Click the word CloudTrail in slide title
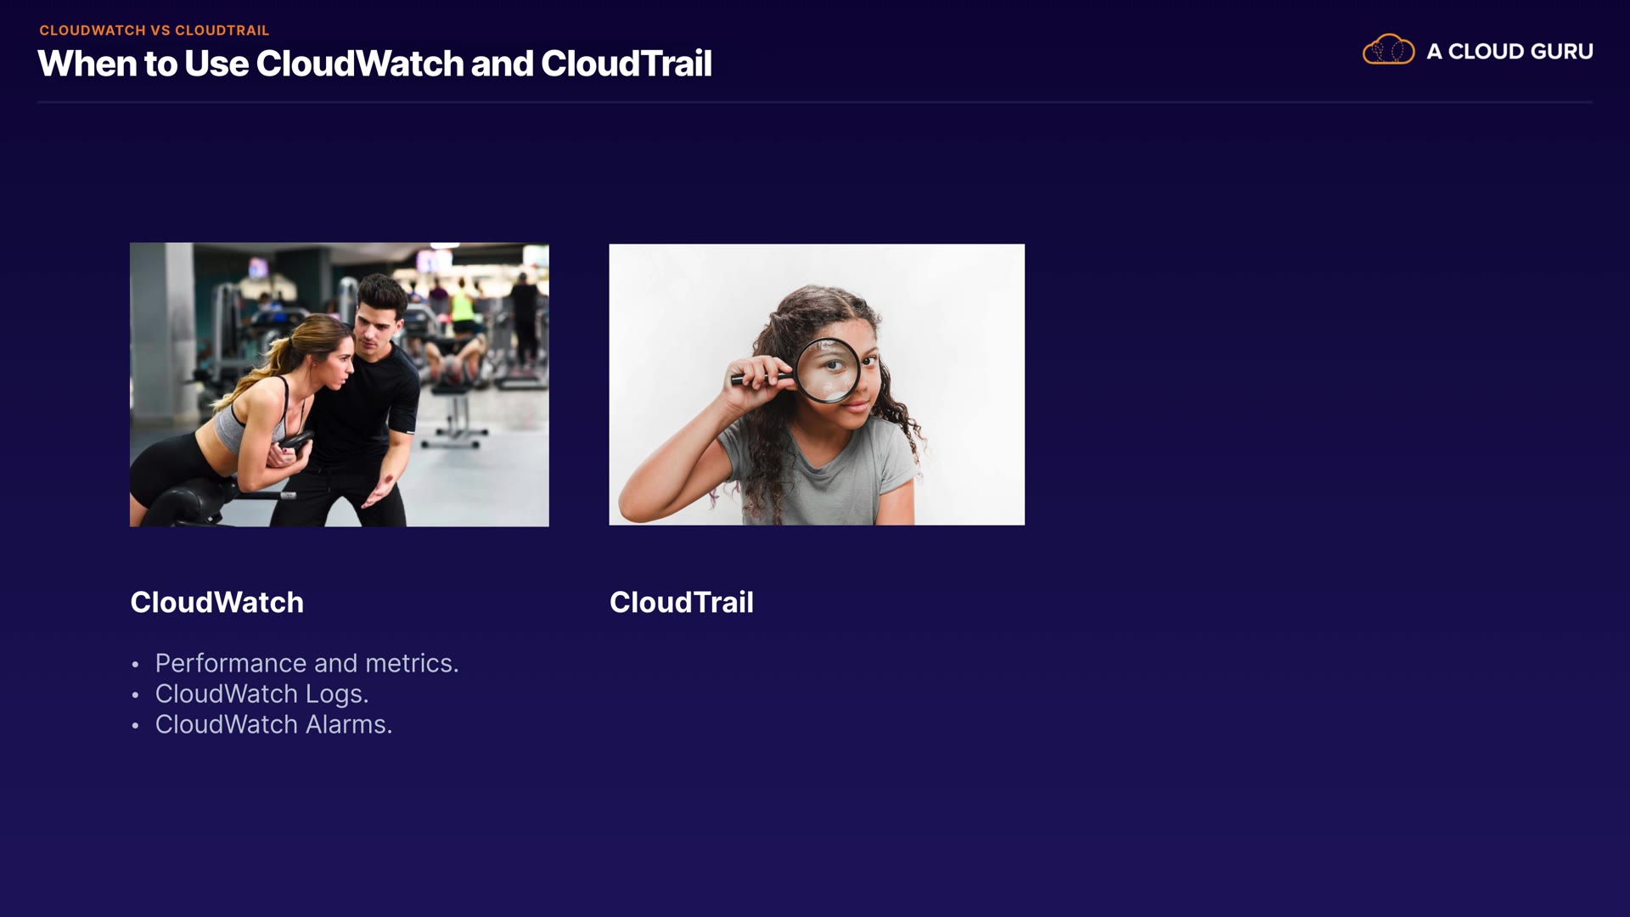1630x917 pixels. click(626, 65)
